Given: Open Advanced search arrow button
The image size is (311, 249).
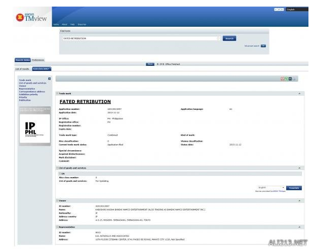Looking at the screenshot, I should pos(263,46).
